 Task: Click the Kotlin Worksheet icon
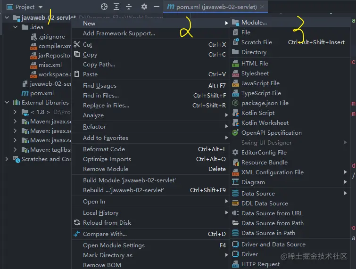(x=235, y=122)
